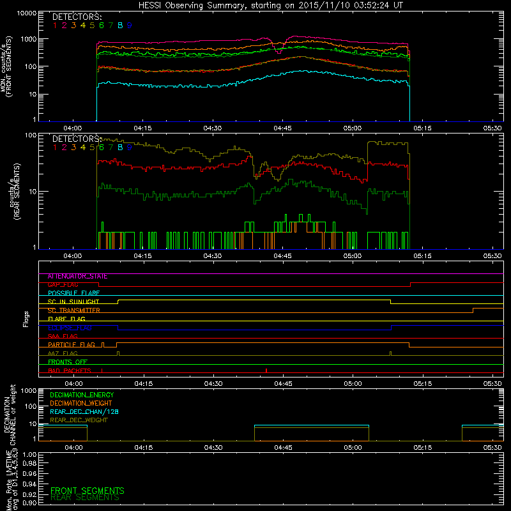Click the AAZ_FLAG pulse near 05:08
Screen dimensions: 511x511
tap(390, 354)
